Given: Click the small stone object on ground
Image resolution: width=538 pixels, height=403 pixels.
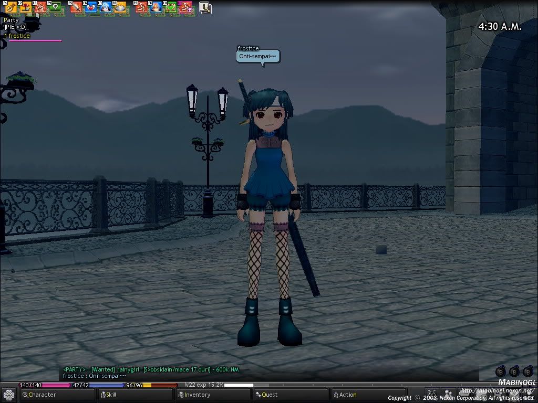Looking at the screenshot, I should pyautogui.click(x=381, y=249).
